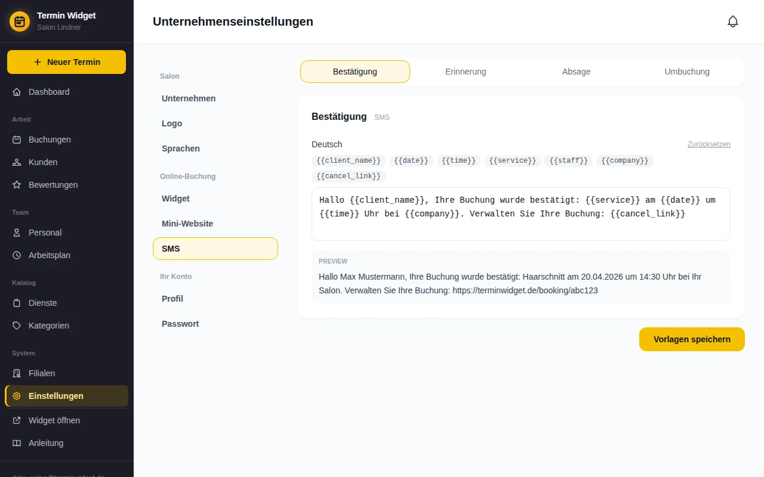Viewport: 764px width, 477px height.
Task: Save templates with Vorlagen speichern
Action: tap(692, 339)
